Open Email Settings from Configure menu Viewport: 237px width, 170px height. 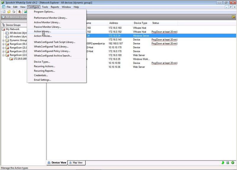[57, 80]
